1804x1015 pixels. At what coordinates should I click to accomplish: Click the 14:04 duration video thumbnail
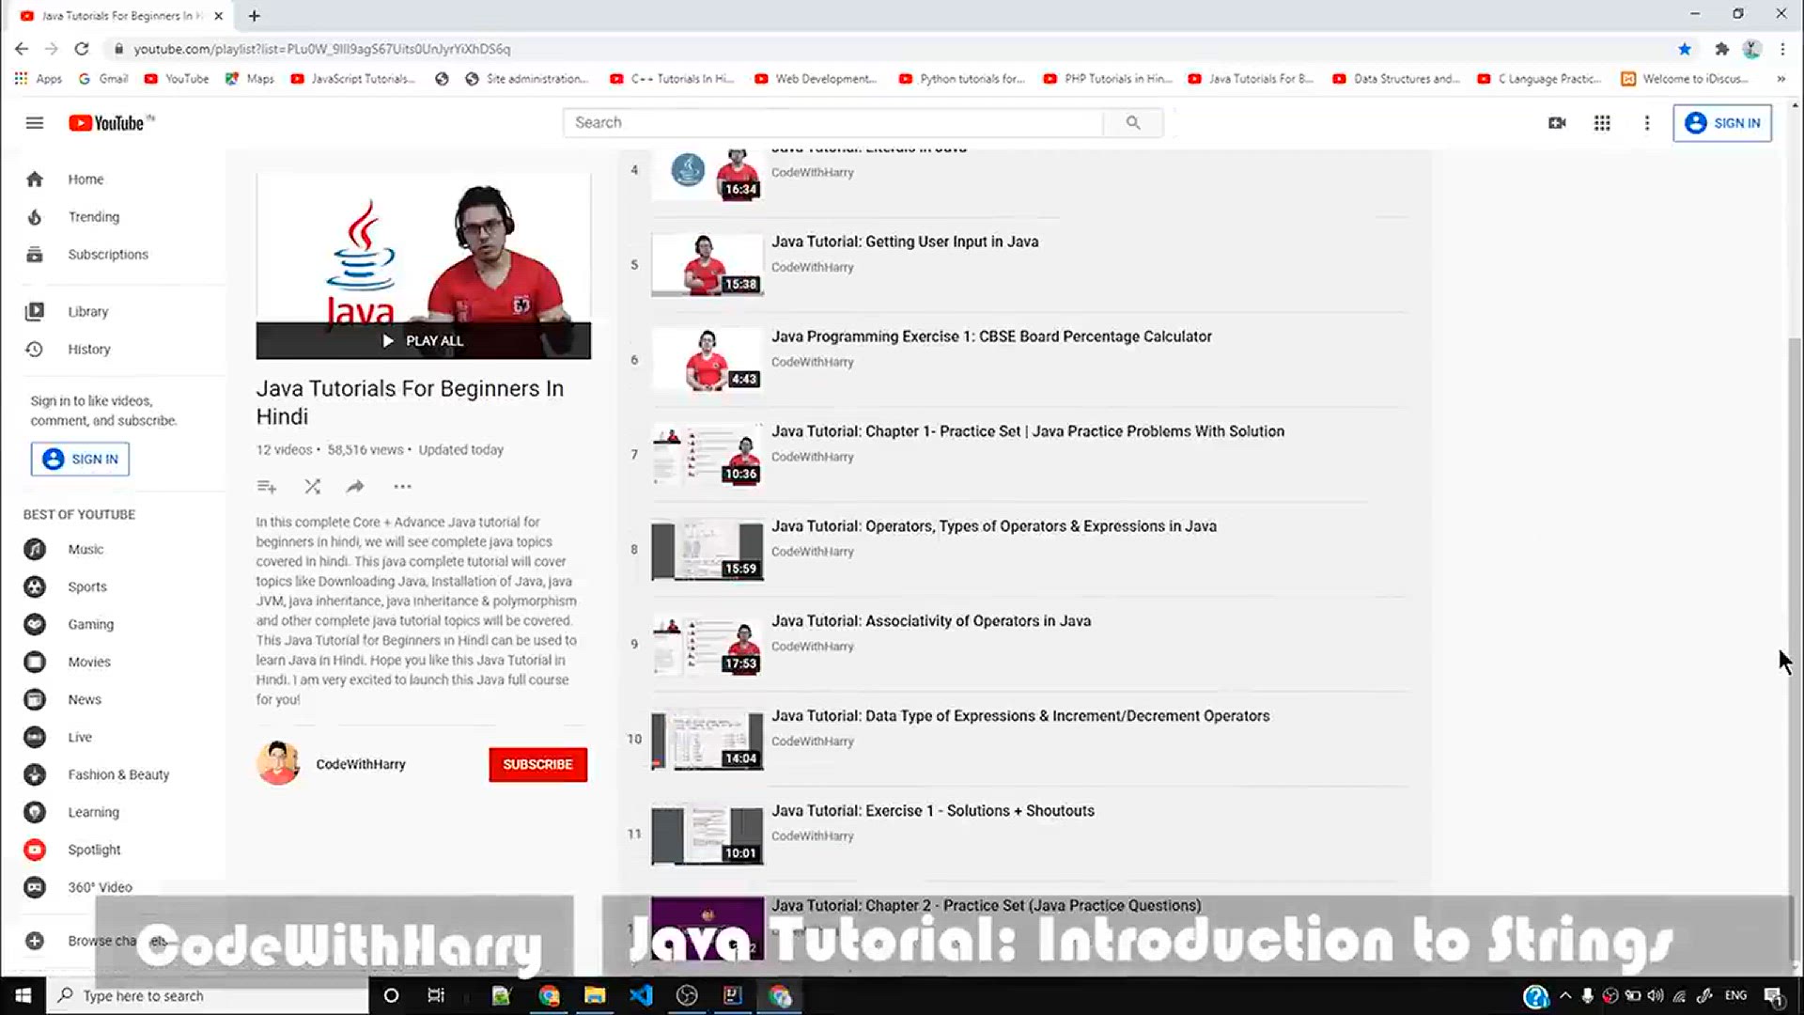[x=708, y=740]
